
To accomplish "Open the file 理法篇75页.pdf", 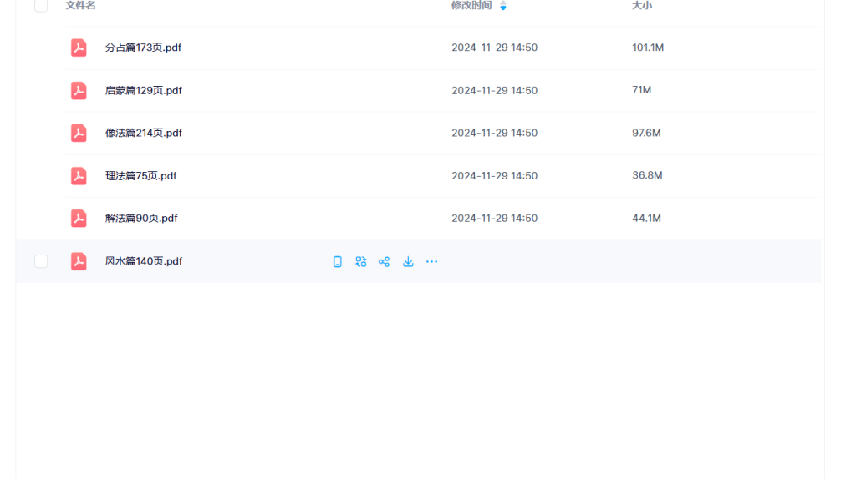I will click(140, 175).
